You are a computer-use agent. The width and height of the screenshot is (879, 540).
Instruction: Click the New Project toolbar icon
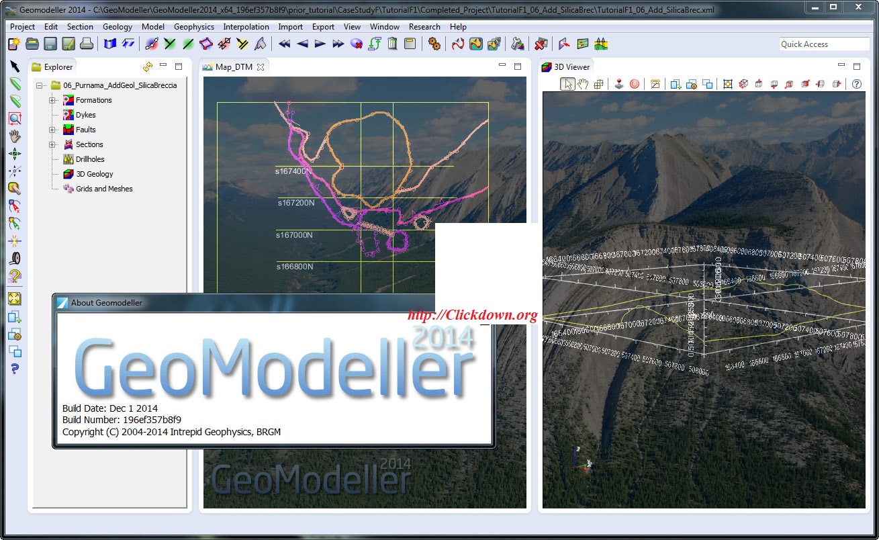[14, 44]
